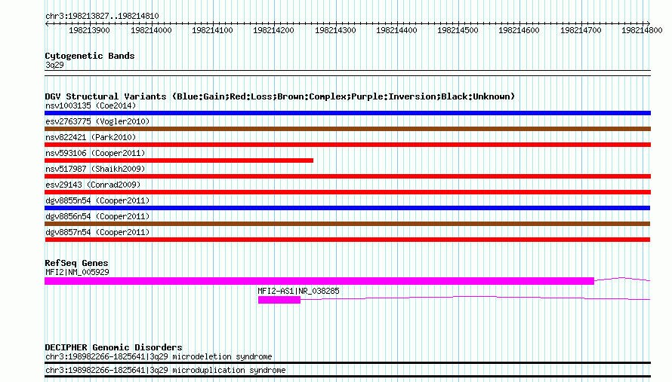The height and width of the screenshot is (382, 672).
Task: Click ruler position 198214600
Action: pos(519,30)
